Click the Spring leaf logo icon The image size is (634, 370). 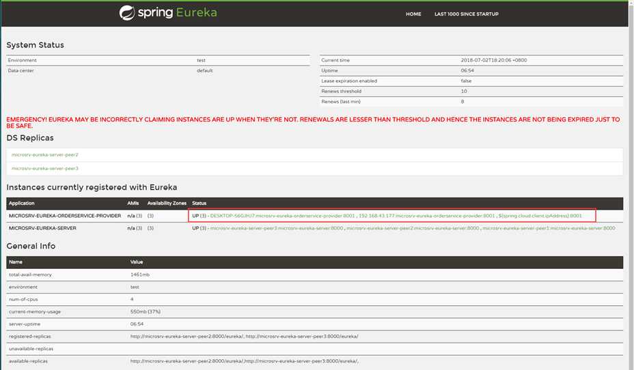126,13
